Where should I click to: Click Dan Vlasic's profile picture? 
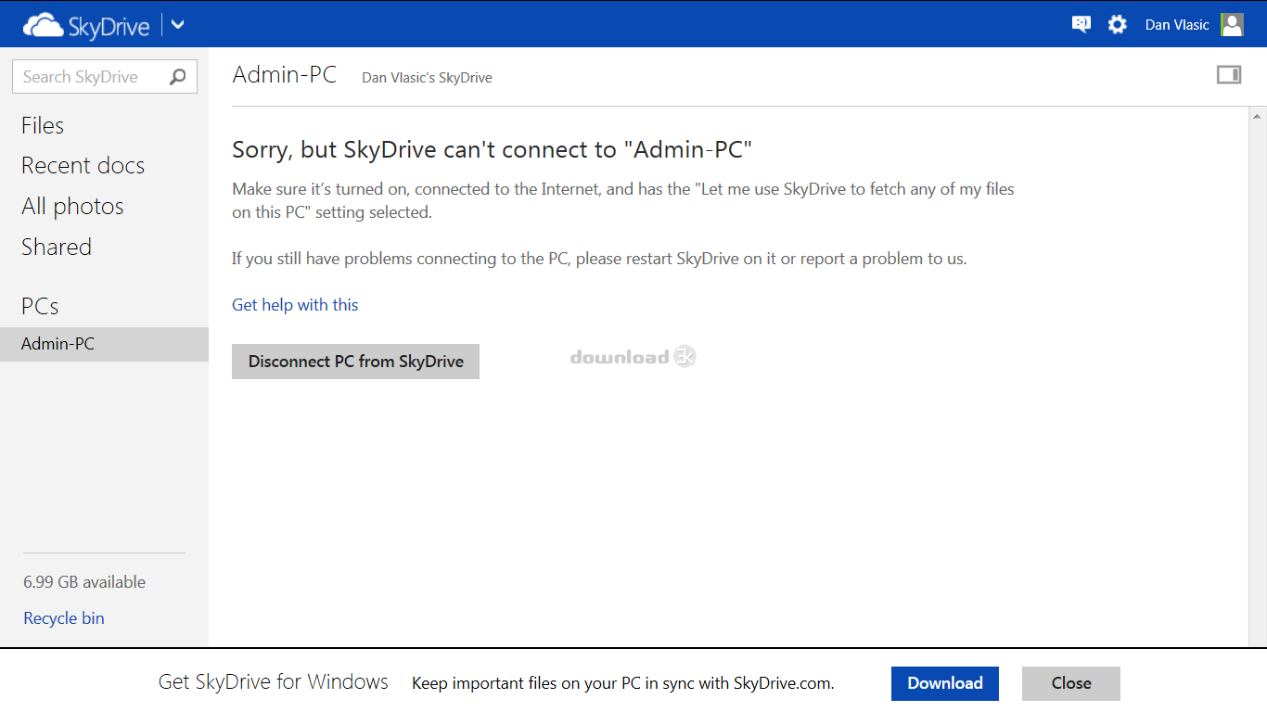click(1232, 25)
